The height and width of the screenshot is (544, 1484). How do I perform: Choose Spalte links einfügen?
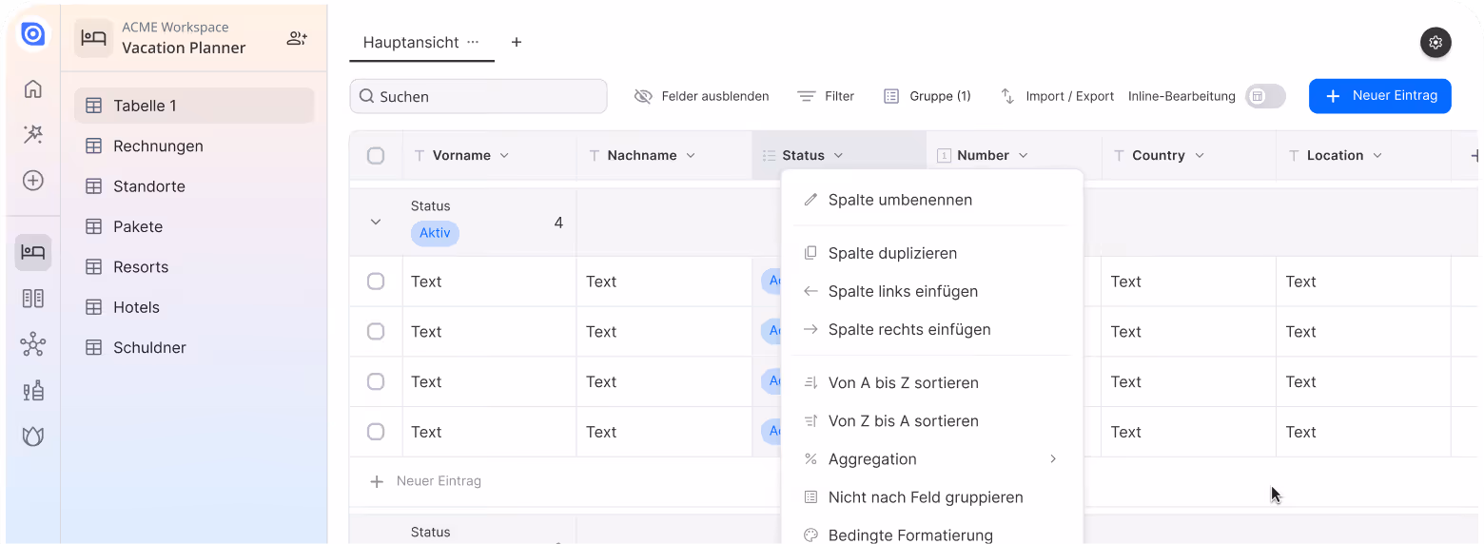point(932,291)
